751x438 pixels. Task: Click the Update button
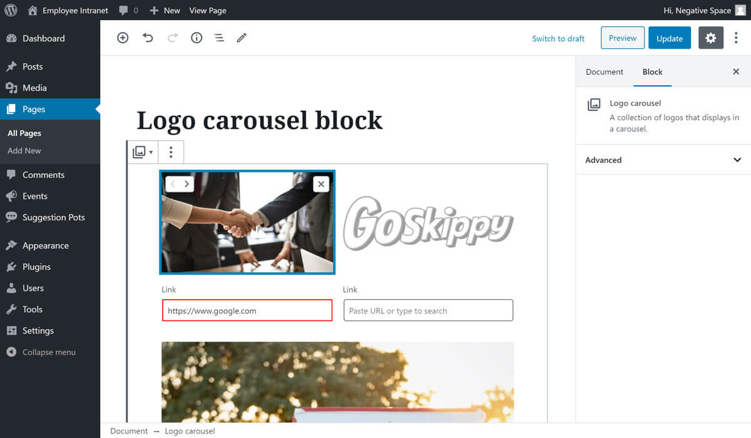[x=669, y=38]
